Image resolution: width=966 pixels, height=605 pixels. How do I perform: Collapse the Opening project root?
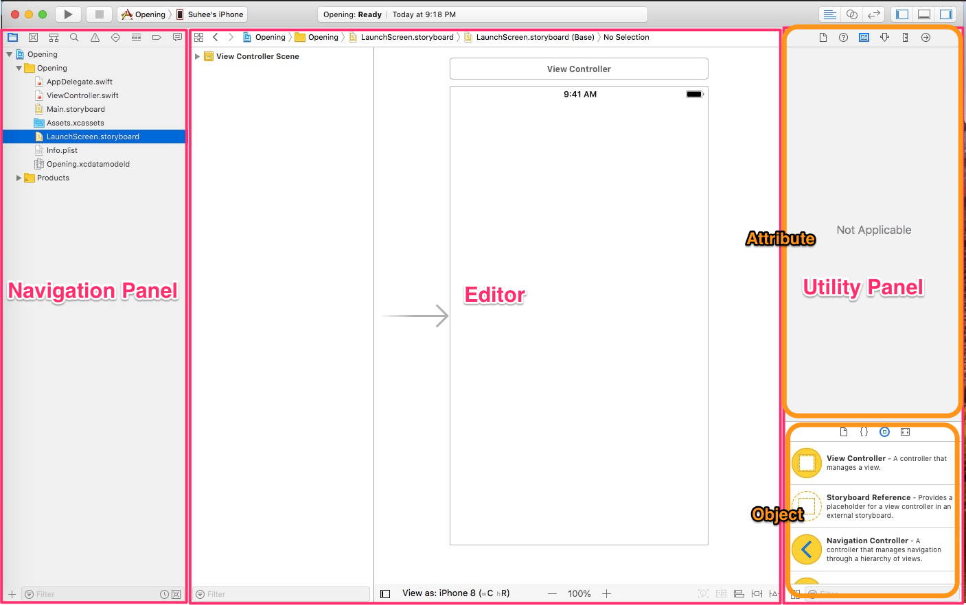(x=9, y=54)
